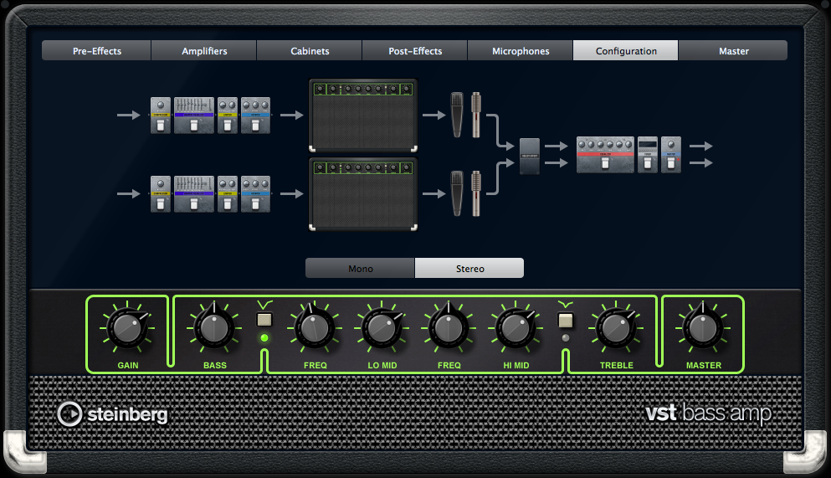Click the Steinberg logo
Image resolution: width=831 pixels, height=478 pixels.
pos(112,414)
